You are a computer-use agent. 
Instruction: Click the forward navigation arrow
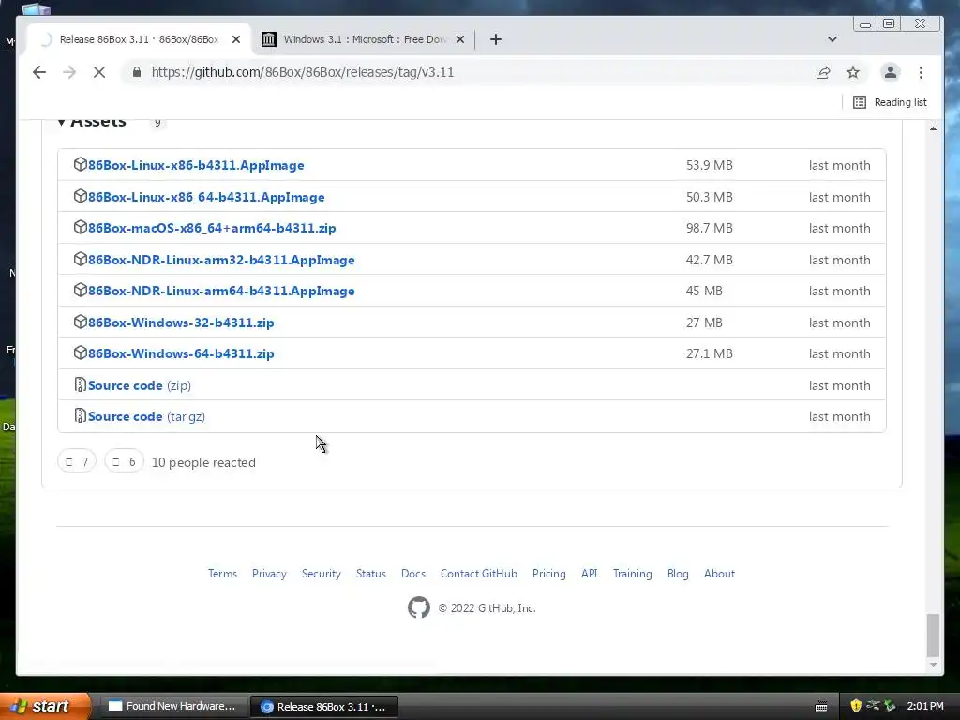[69, 72]
